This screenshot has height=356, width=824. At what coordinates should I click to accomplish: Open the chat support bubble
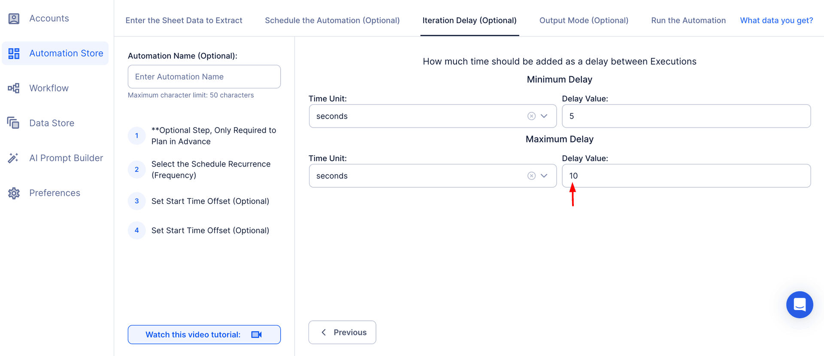point(799,304)
